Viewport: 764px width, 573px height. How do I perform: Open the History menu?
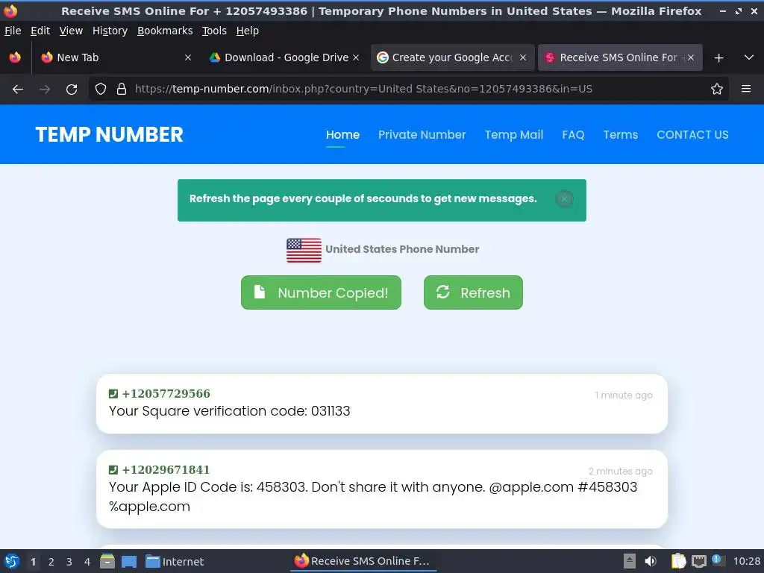click(x=110, y=31)
